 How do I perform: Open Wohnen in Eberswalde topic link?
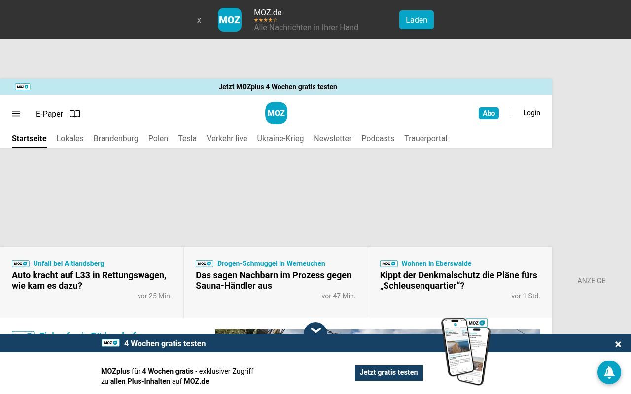(x=436, y=263)
